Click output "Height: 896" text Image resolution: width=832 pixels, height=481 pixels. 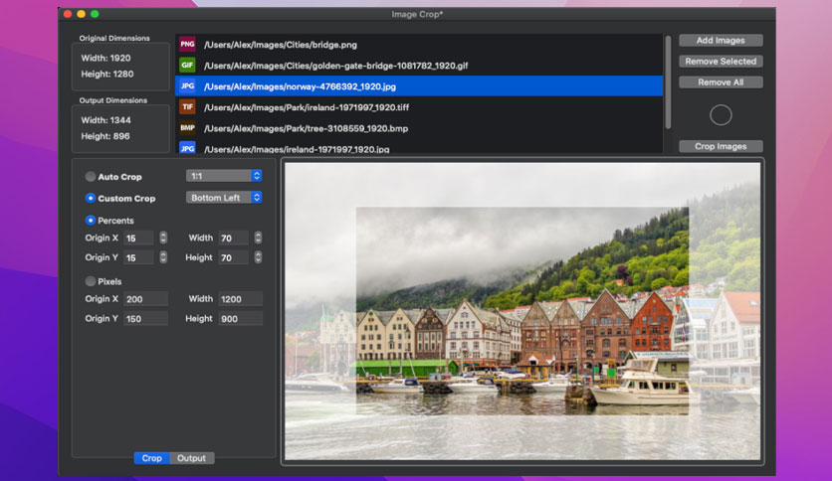[105, 135]
